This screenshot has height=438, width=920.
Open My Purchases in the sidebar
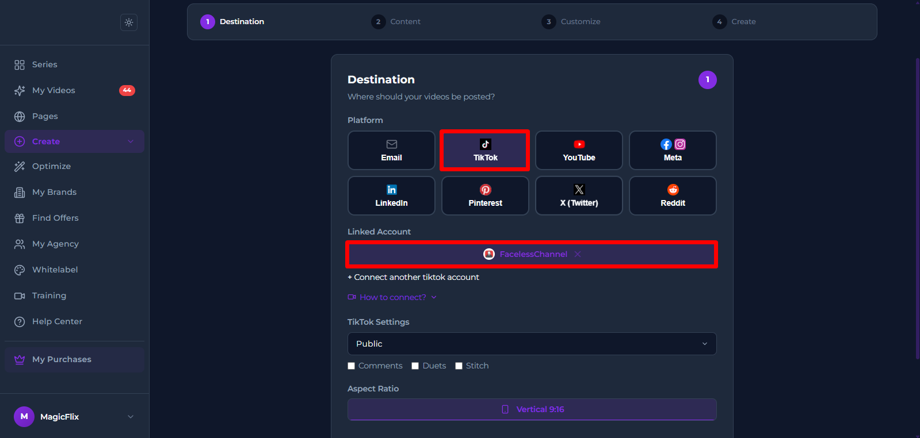pos(74,360)
